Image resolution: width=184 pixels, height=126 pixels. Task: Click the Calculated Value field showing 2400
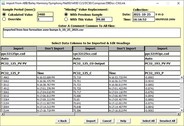click(x=45, y=14)
